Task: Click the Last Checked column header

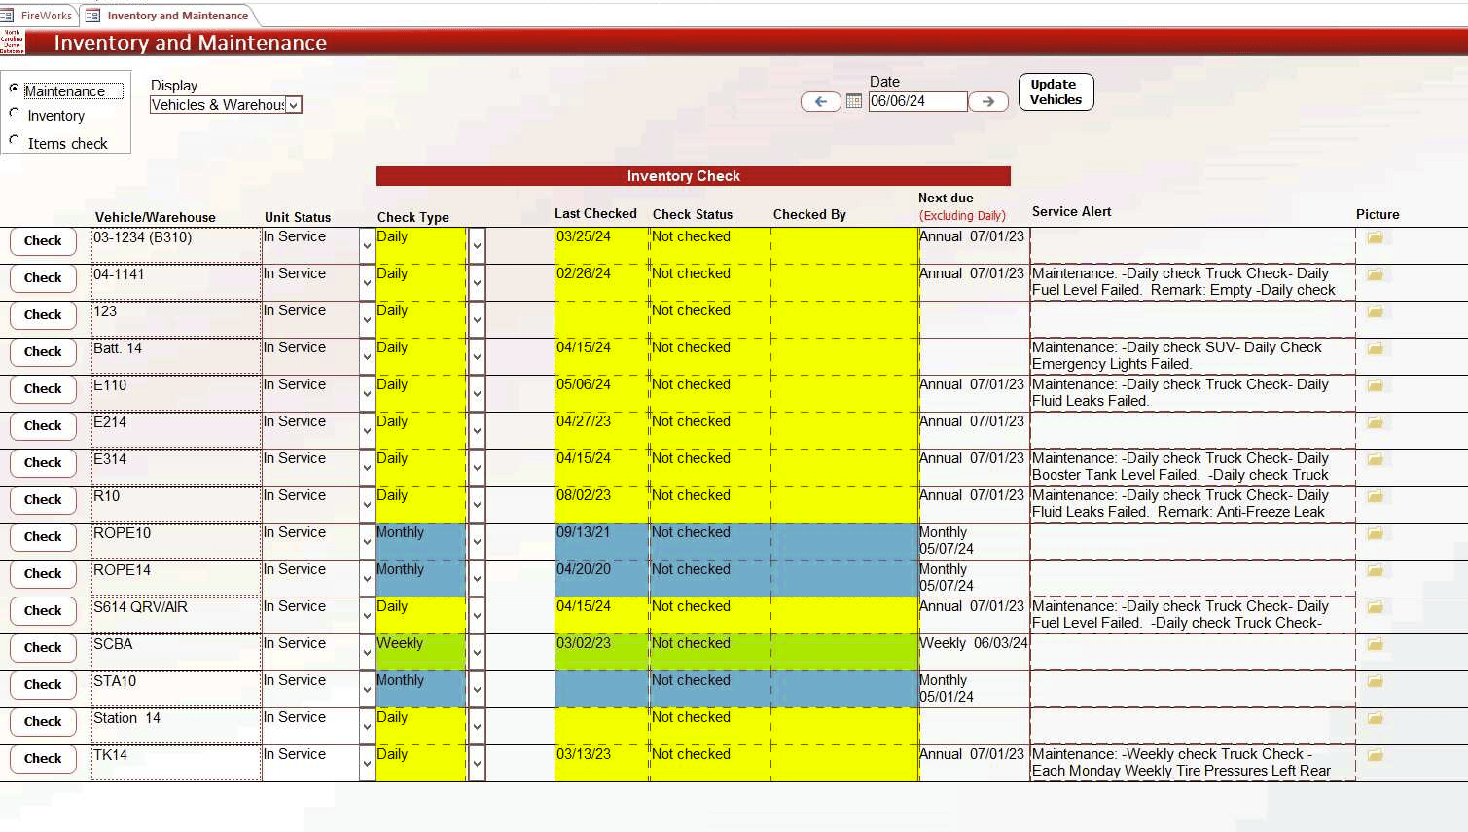Action: [x=595, y=213]
